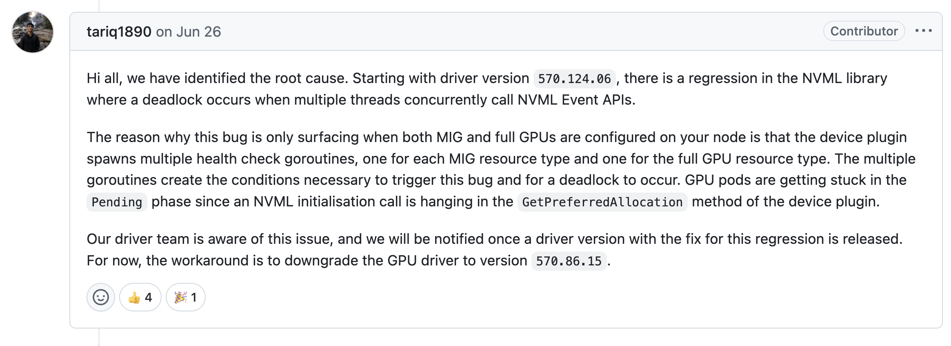Open the add reaction smiley picker
The width and height of the screenshot is (951, 346).
pyautogui.click(x=101, y=297)
